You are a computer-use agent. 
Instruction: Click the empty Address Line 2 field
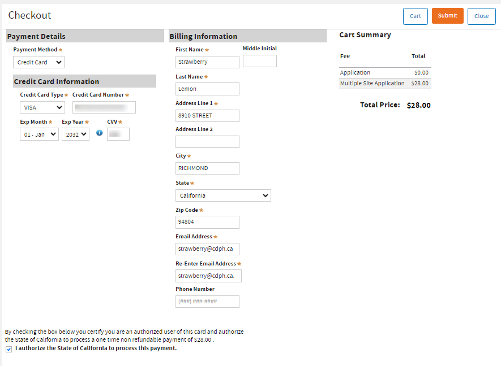207,142
